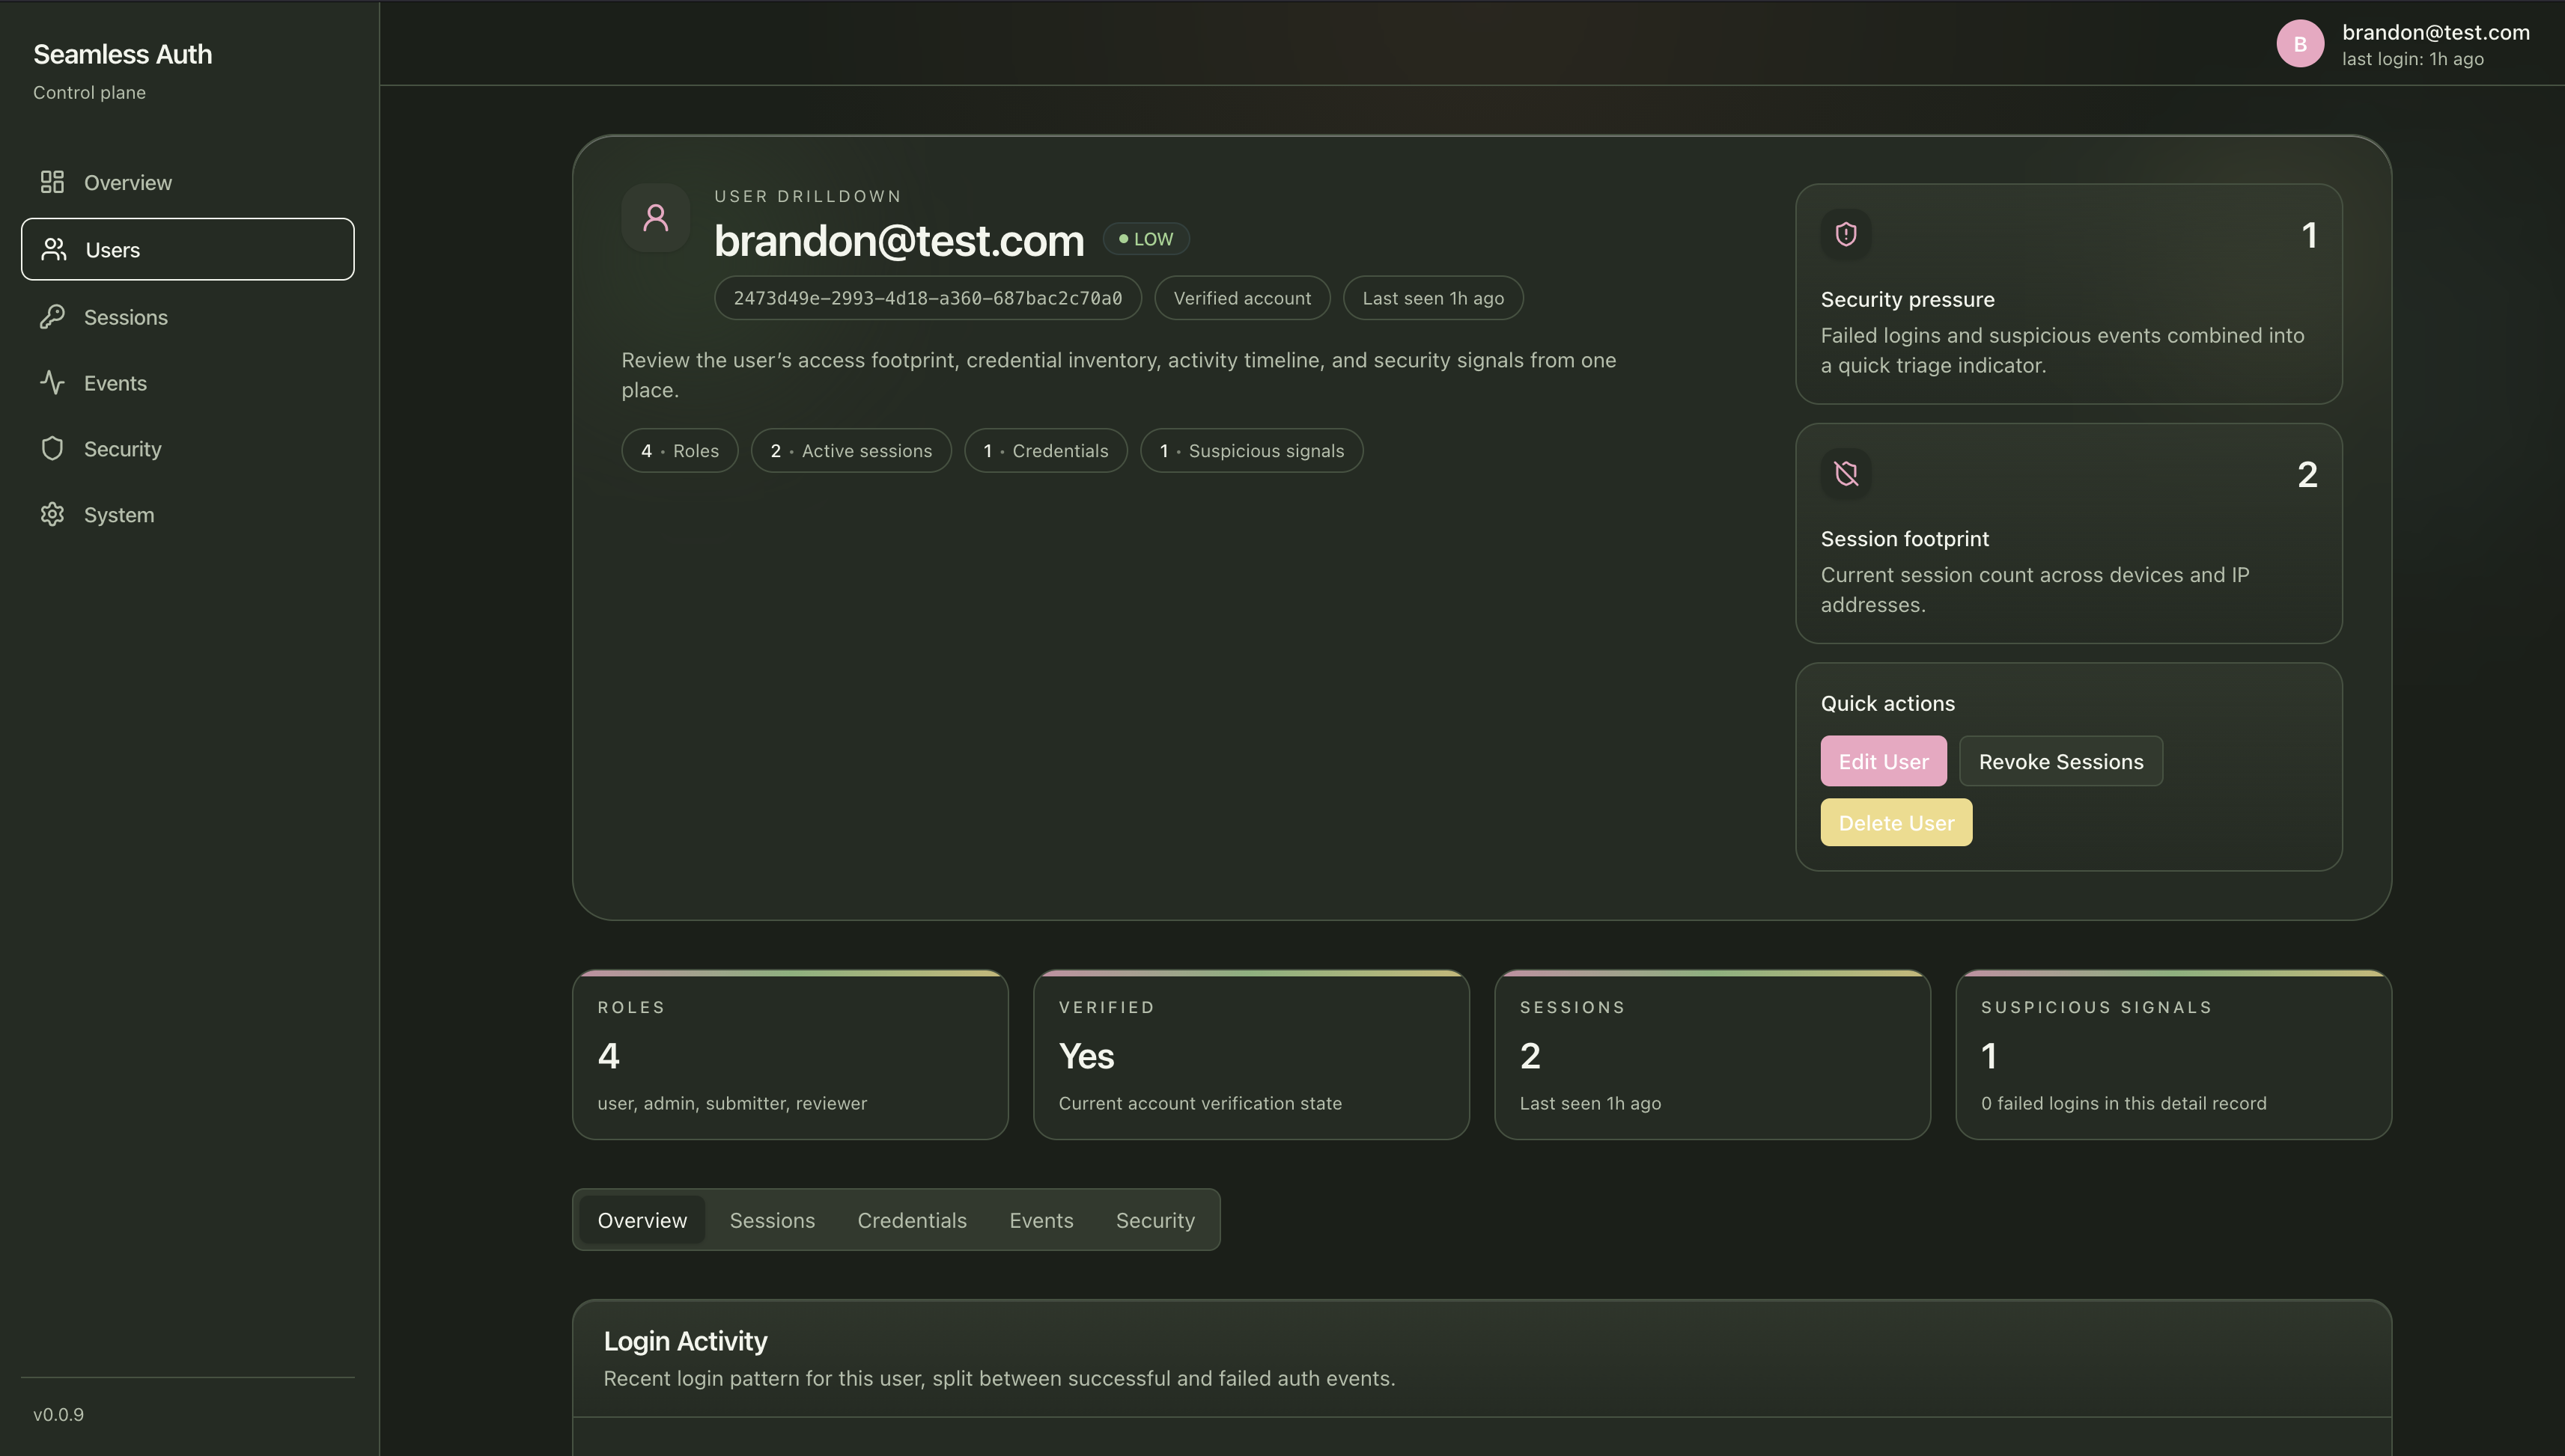
Task: Click the LOW risk badge
Action: [1145, 239]
